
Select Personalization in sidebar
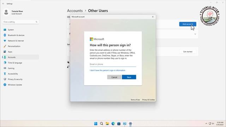pyautogui.click(x=20, y=46)
